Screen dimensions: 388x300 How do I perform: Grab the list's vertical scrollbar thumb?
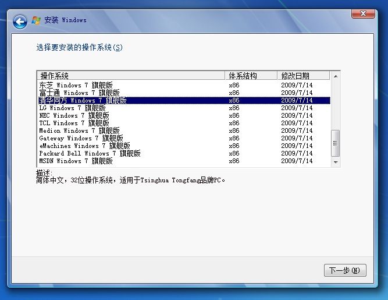[x=335, y=143]
